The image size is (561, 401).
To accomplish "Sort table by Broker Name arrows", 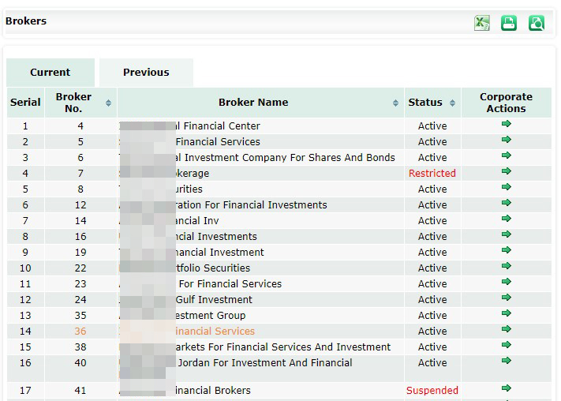I will click(x=395, y=103).
